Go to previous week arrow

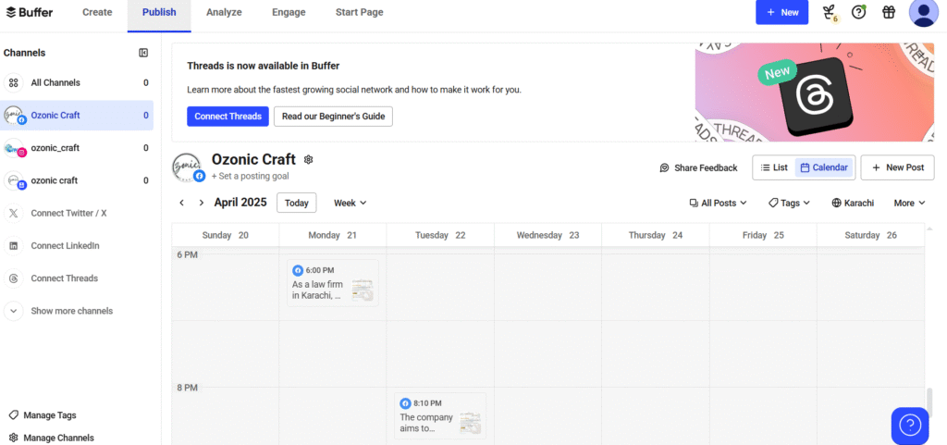182,203
